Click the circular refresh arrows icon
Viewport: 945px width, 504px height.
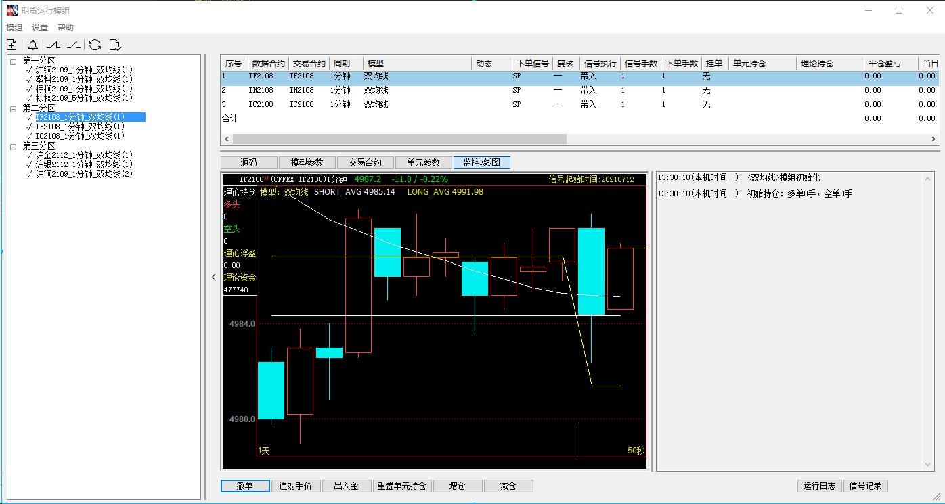point(95,45)
